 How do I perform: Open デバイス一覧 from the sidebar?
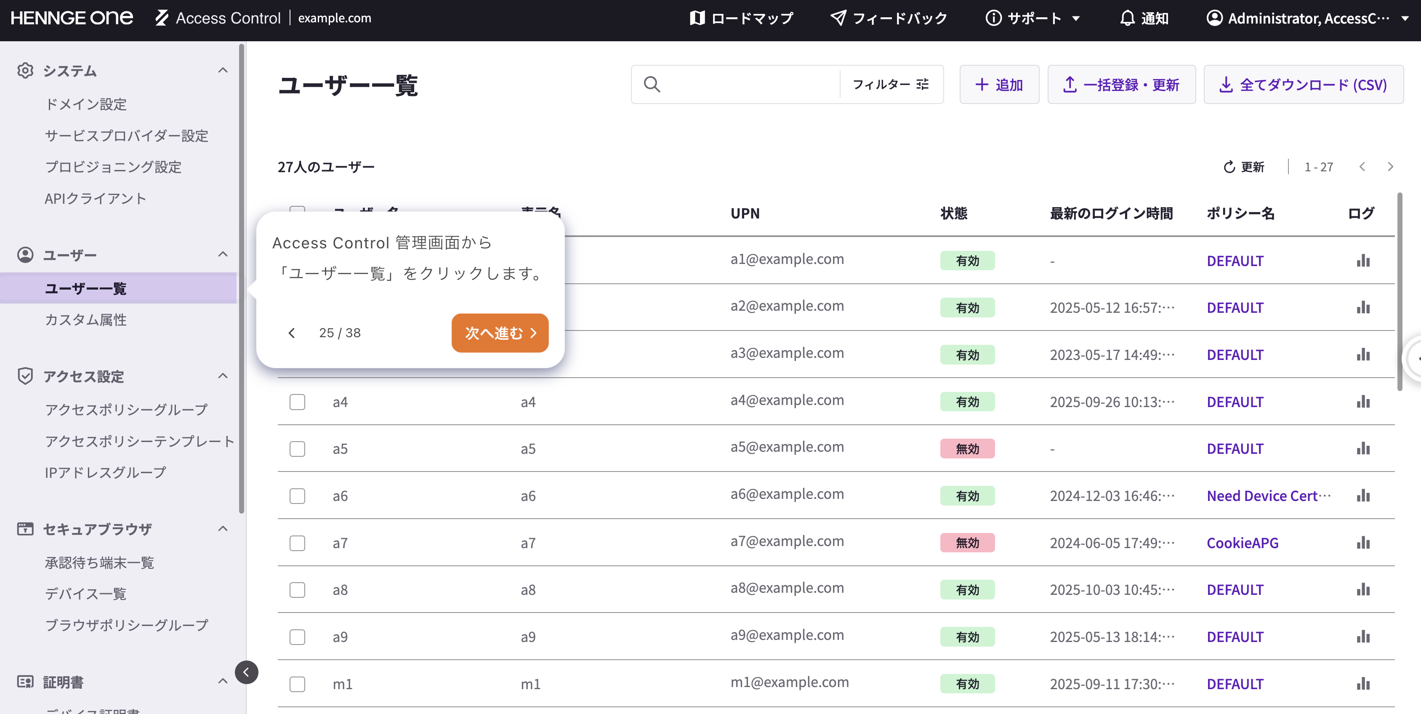(x=85, y=594)
